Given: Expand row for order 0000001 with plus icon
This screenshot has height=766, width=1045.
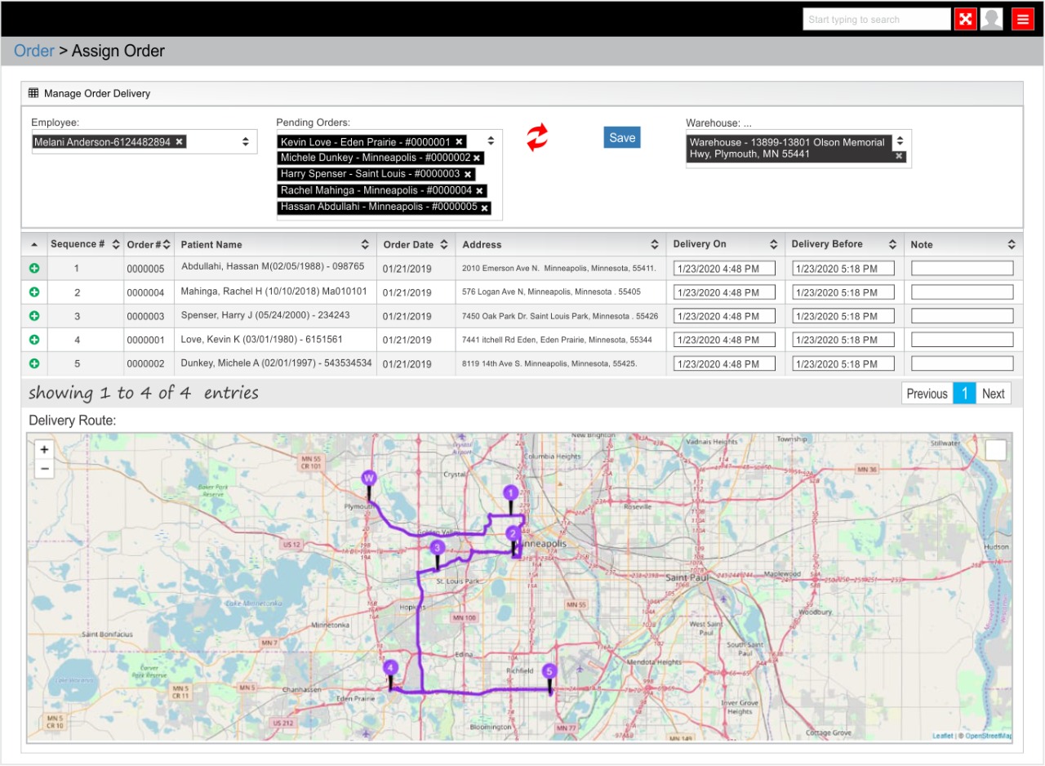Looking at the screenshot, I should [34, 340].
